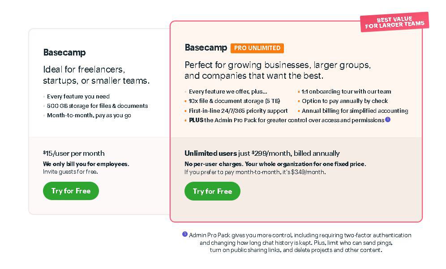Click the 'Month-to-month, pay as you go' bullet

(x=89, y=115)
